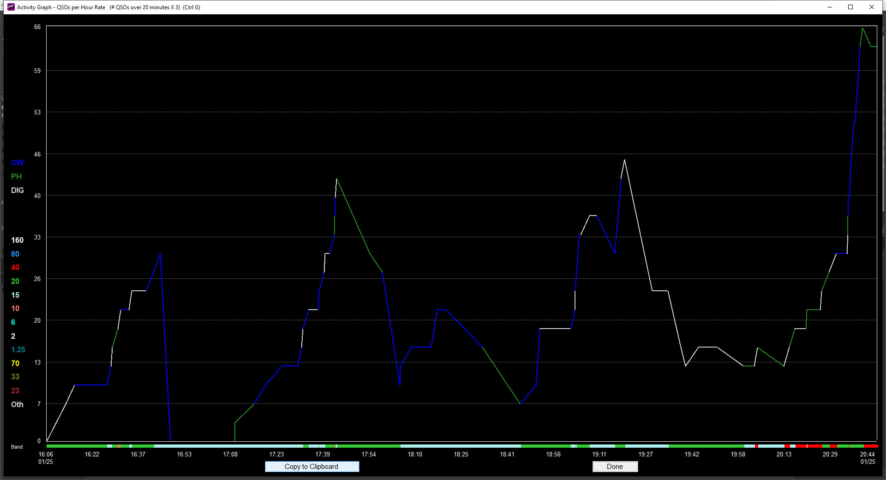The width and height of the screenshot is (886, 480).
Task: Click the 17:23 time axis label
Action: [276, 454]
